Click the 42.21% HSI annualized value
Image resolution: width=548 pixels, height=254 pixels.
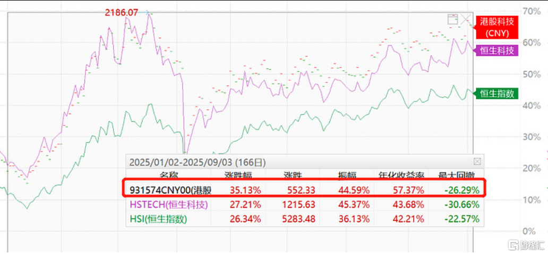pos(408,219)
